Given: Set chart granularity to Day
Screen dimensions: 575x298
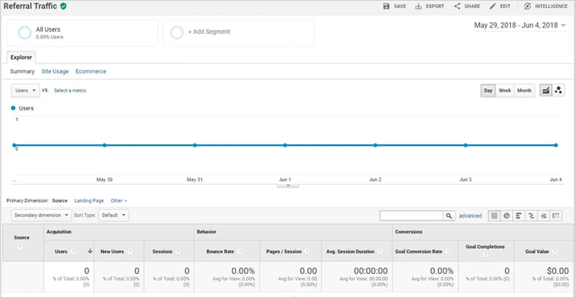Looking at the screenshot, I should (488, 90).
